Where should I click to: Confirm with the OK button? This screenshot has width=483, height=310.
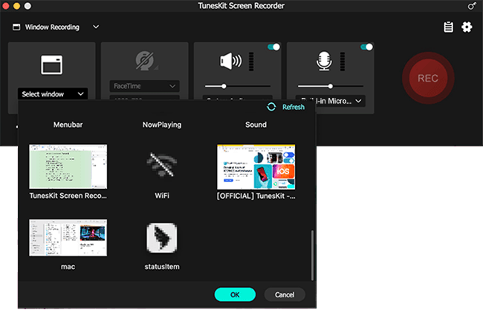click(235, 294)
